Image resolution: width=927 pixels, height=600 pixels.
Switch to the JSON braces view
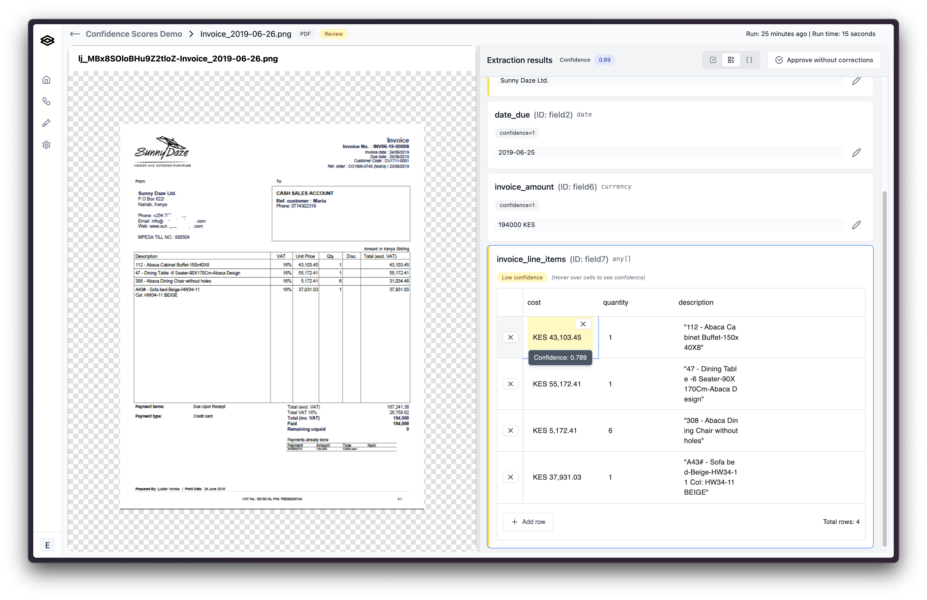749,60
